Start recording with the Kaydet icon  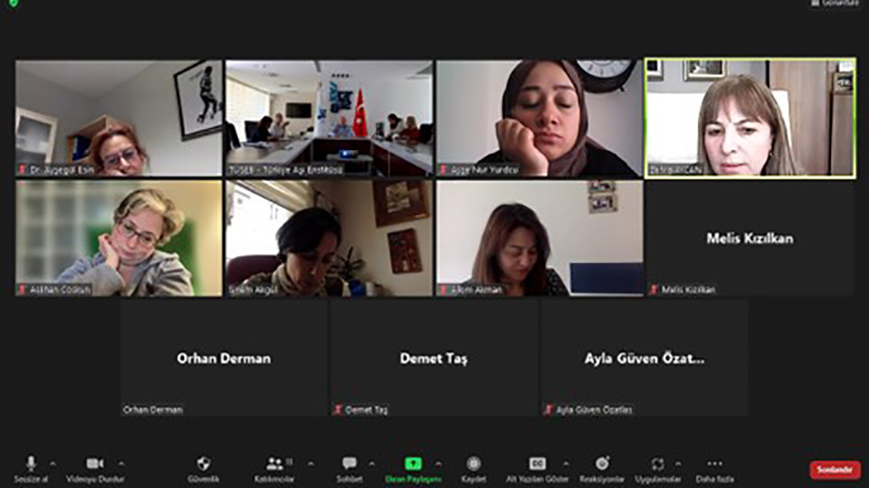click(x=473, y=465)
